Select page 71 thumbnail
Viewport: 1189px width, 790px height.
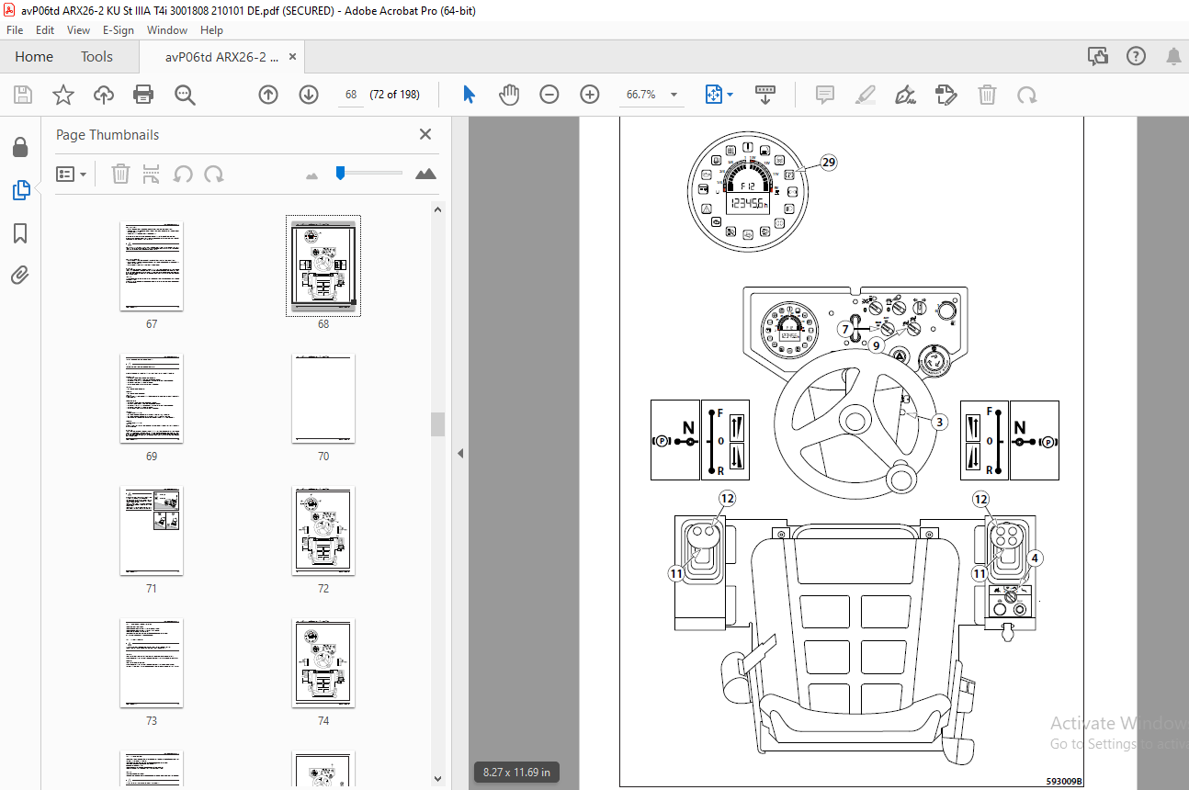(152, 531)
